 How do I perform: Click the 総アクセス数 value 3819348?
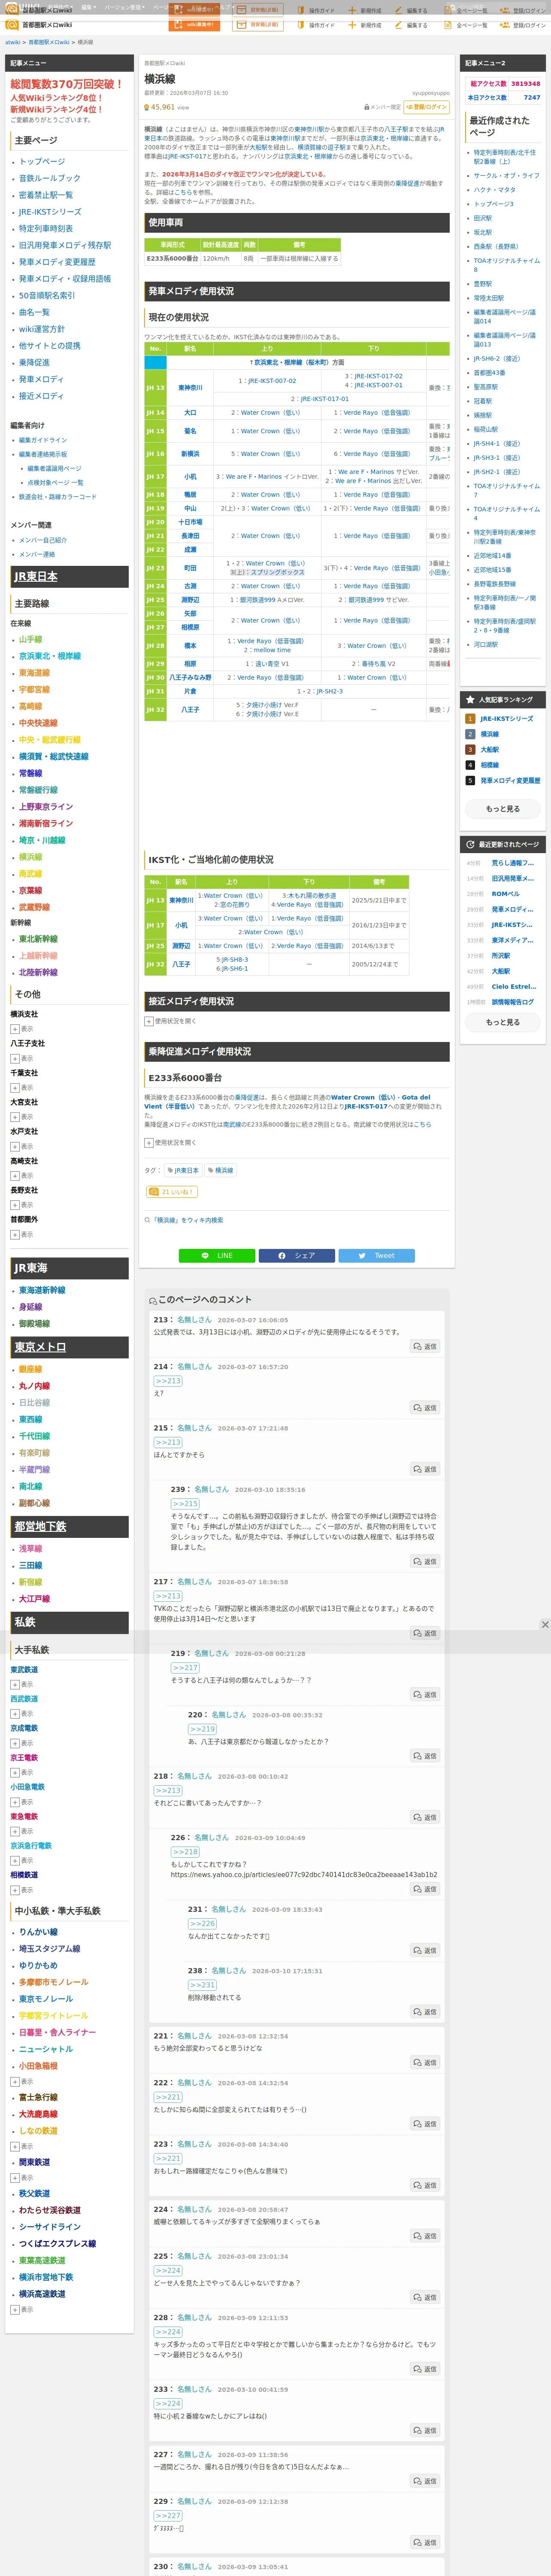pos(526,84)
